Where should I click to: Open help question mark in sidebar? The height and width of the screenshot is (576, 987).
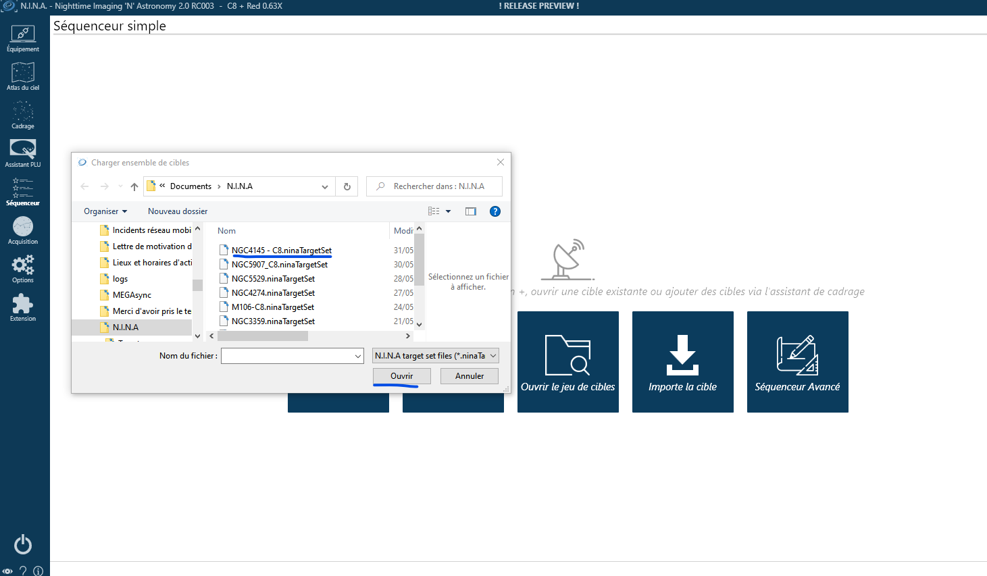point(23,571)
